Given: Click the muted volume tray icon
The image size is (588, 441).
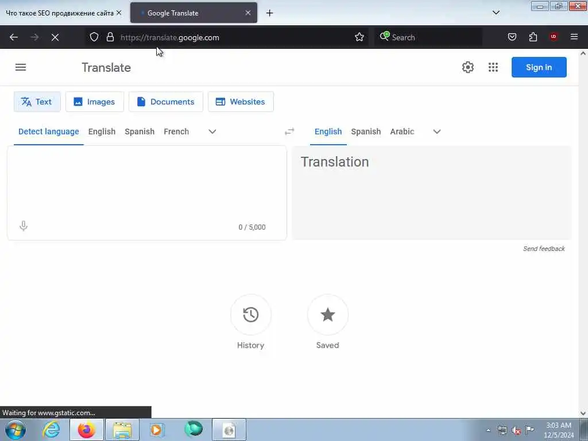Looking at the screenshot, I should [516, 430].
